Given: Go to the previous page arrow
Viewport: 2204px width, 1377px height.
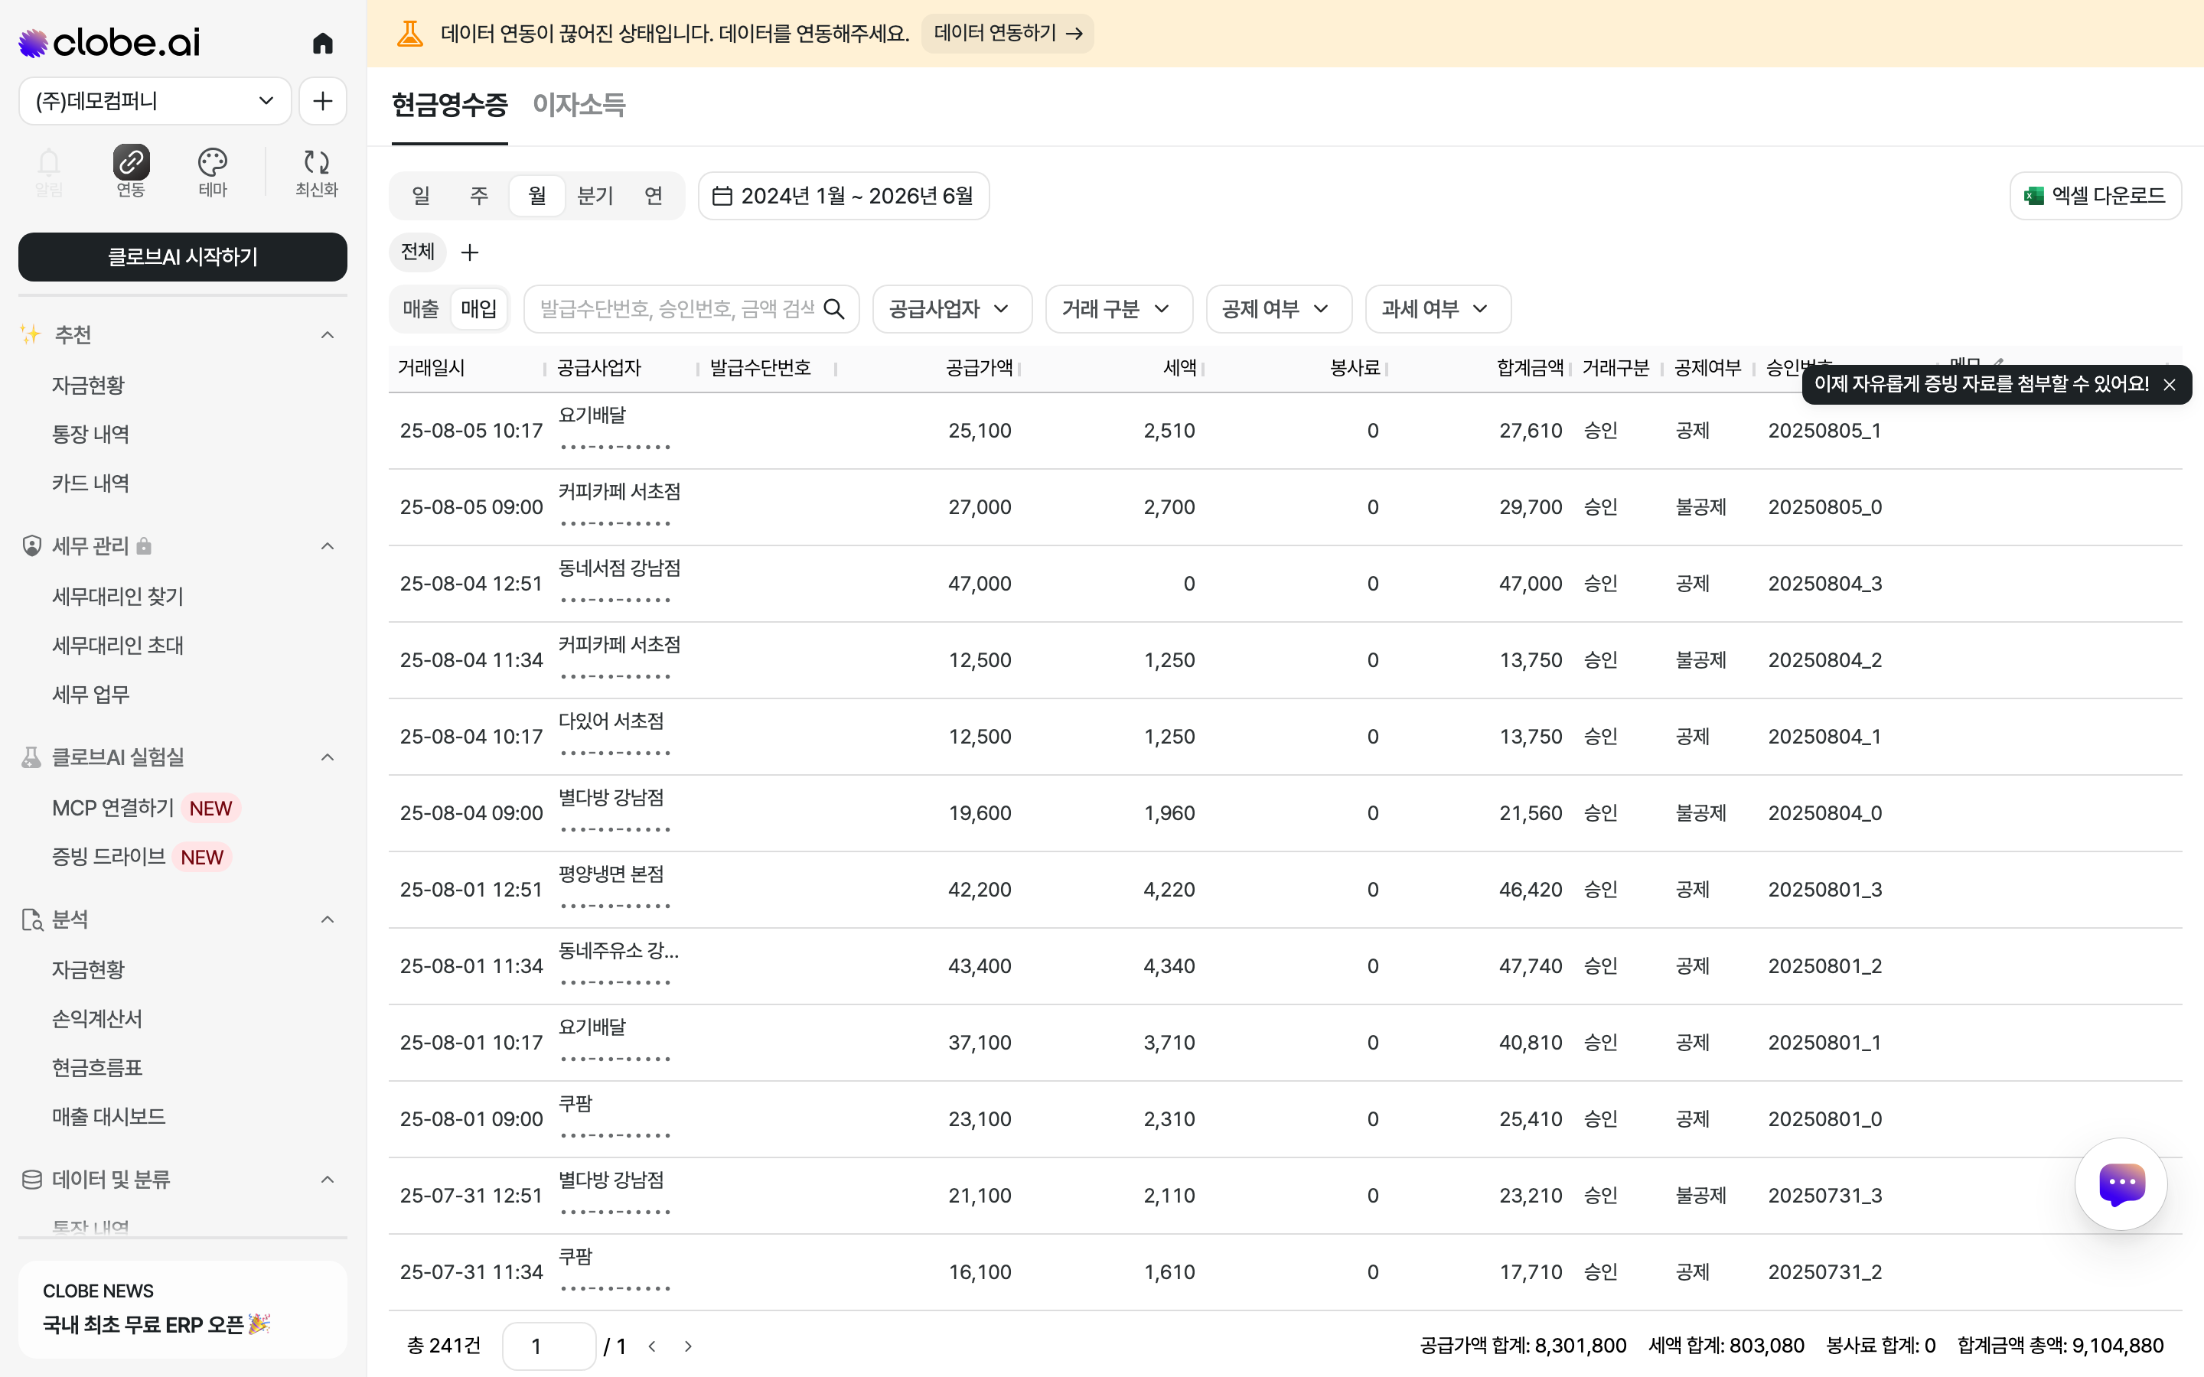Looking at the screenshot, I should click(x=652, y=1346).
